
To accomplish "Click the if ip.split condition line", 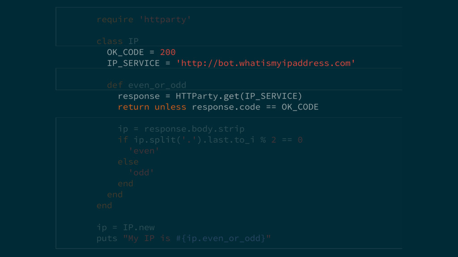I will tap(210, 140).
